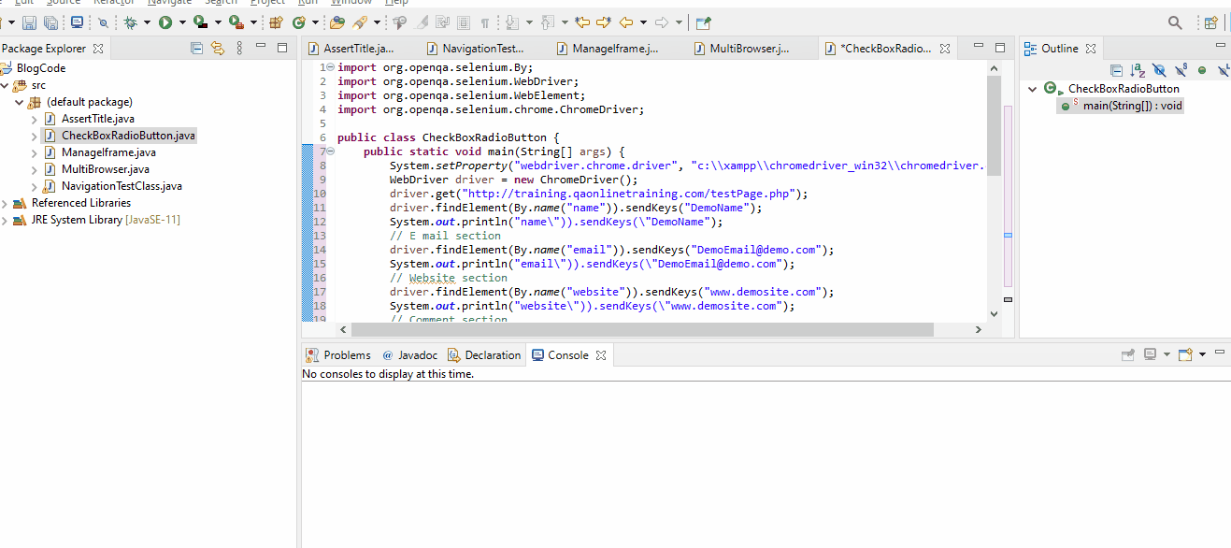1231x548 pixels.
Task: Toggle Hide Fields in the Outline view
Action: pyautogui.click(x=1159, y=70)
